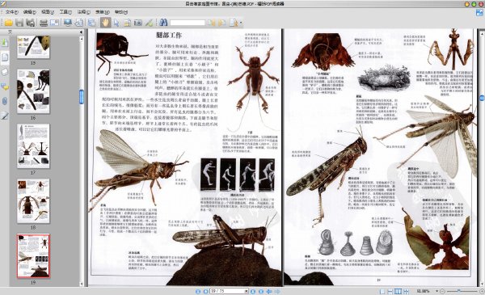485x295 pixels.
Task: Click the Save floppy disk icon
Action: click(19, 23)
